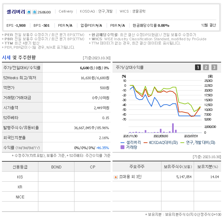The image size is (224, 219).
Task: Click the Cellivery English name text
Action: (66, 11)
